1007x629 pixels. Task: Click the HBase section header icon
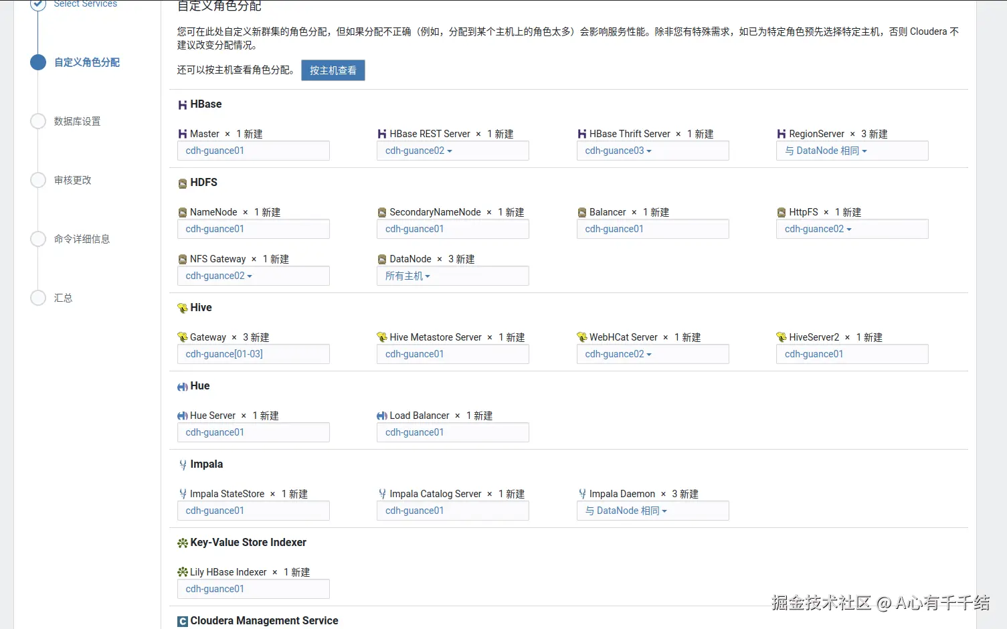[182, 105]
